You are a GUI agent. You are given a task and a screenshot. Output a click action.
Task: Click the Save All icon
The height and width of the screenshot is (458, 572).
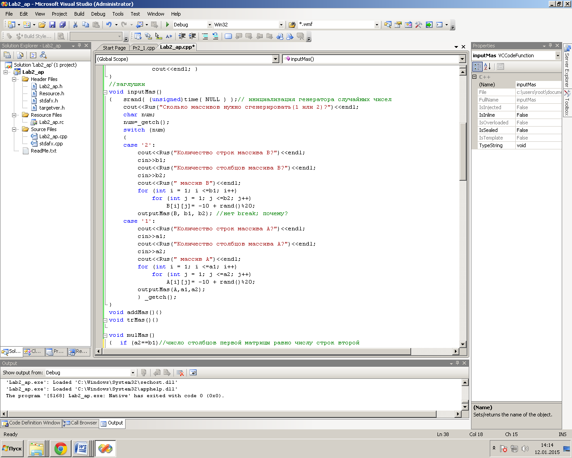(x=63, y=25)
